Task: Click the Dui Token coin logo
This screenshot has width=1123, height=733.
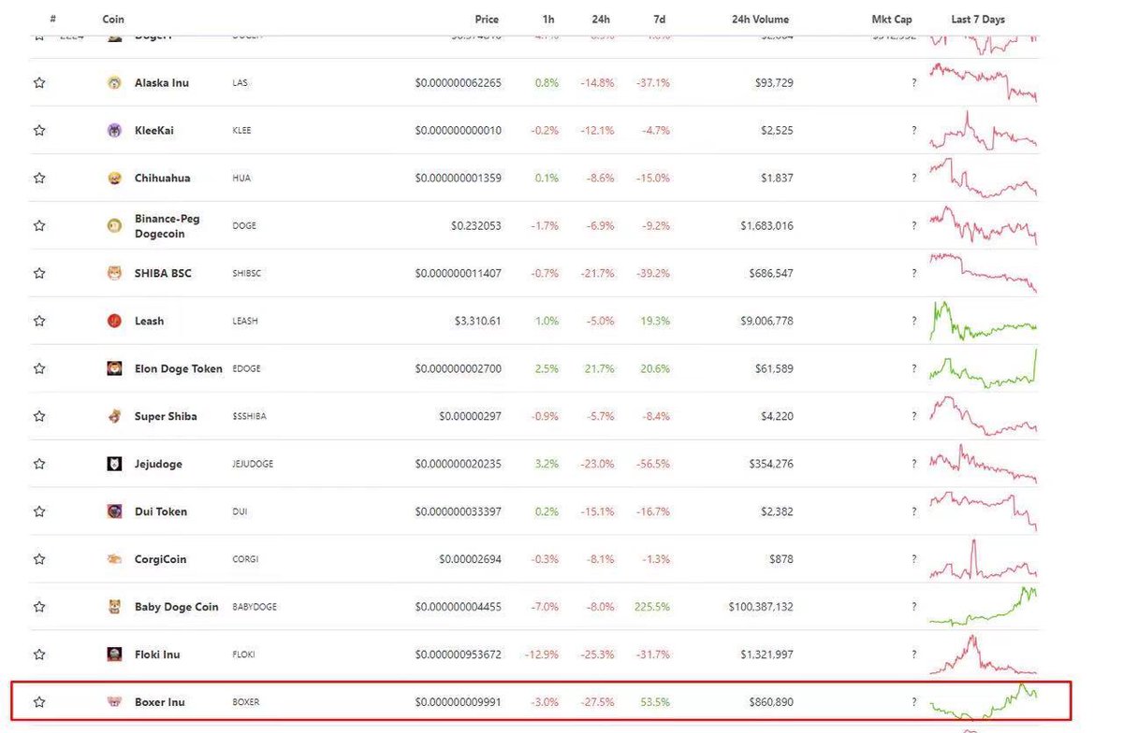Action: click(114, 512)
